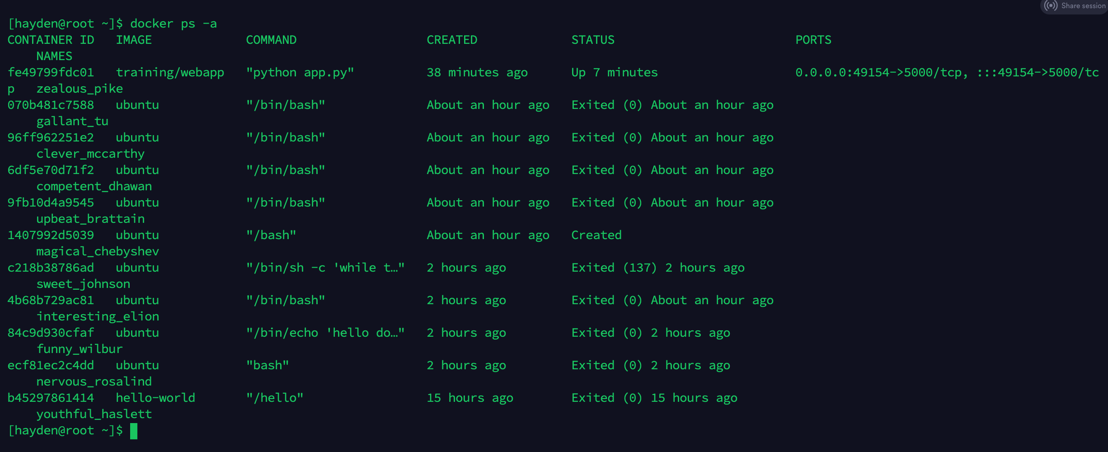The image size is (1108, 452).
Task: Click the CONTAINER ID column header
Action: [51, 40]
